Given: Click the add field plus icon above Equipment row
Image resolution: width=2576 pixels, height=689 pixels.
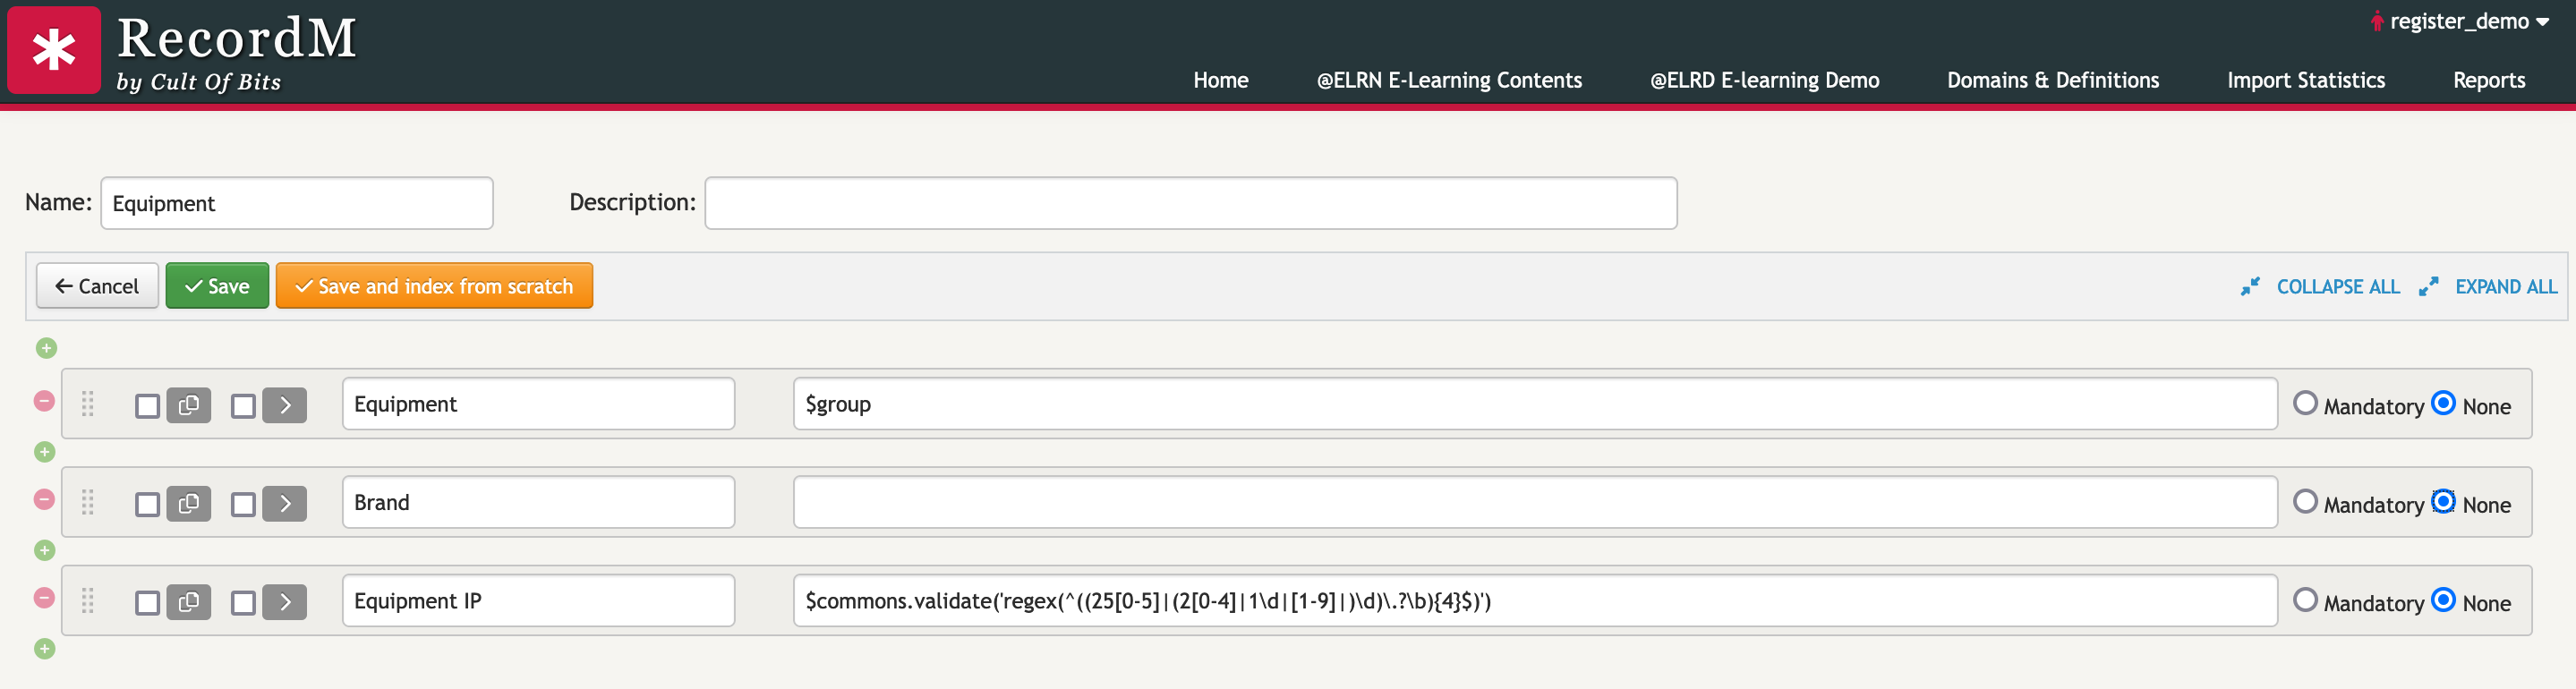Looking at the screenshot, I should [46, 348].
